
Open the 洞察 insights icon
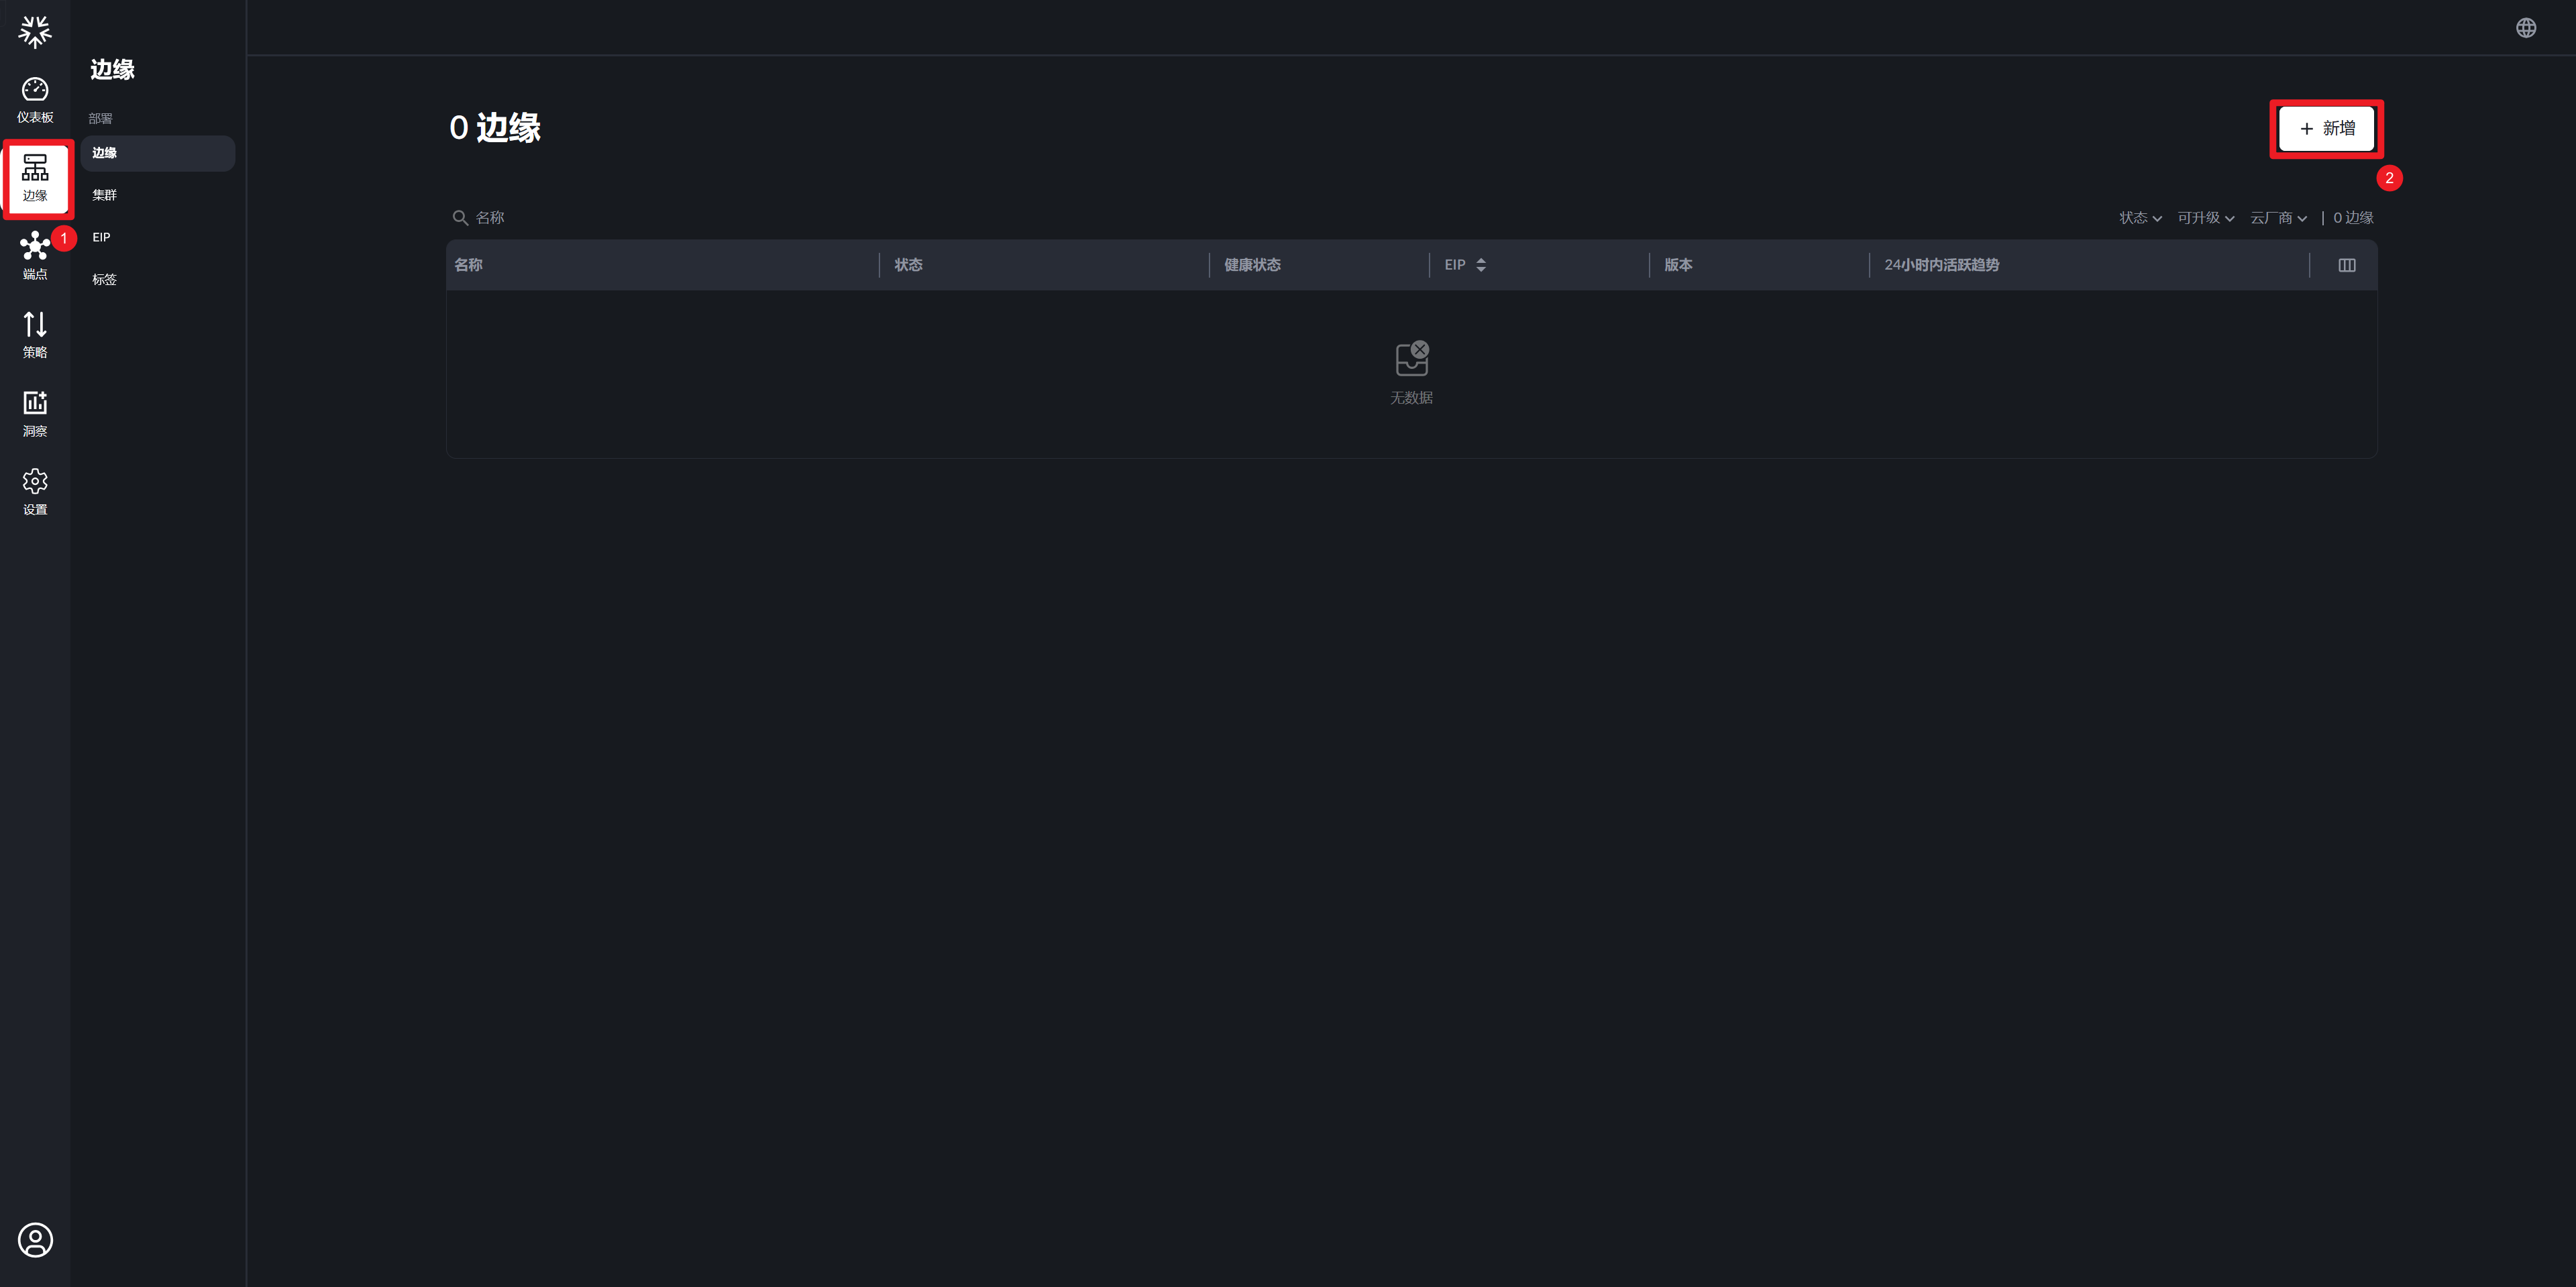[x=35, y=413]
